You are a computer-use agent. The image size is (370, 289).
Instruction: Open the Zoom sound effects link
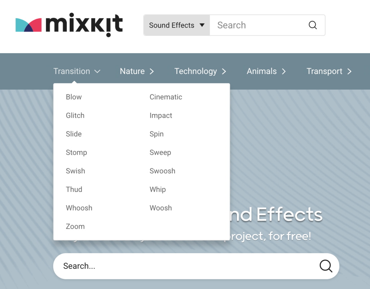click(75, 227)
